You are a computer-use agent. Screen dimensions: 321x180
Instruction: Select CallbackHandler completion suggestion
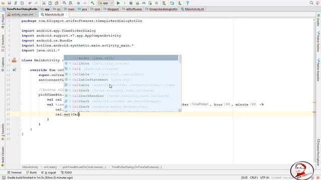tap(121, 95)
